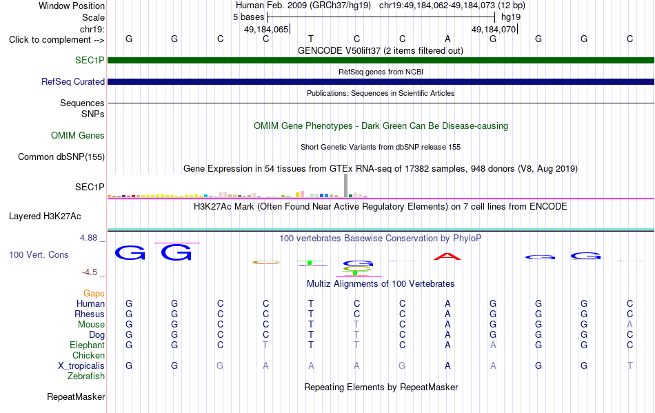Click the Zebrafish species row label
The width and height of the screenshot is (655, 413).
[86, 376]
